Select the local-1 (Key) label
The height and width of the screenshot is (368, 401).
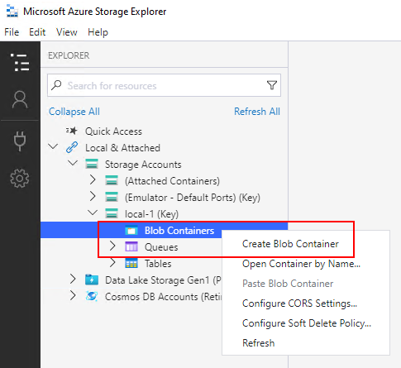pyautogui.click(x=151, y=214)
